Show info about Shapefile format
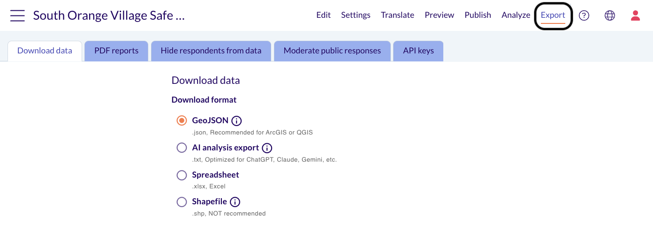This screenshot has height=231, width=653. (x=235, y=202)
